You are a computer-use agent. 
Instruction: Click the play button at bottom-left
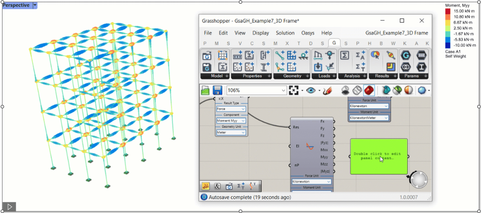point(9,207)
